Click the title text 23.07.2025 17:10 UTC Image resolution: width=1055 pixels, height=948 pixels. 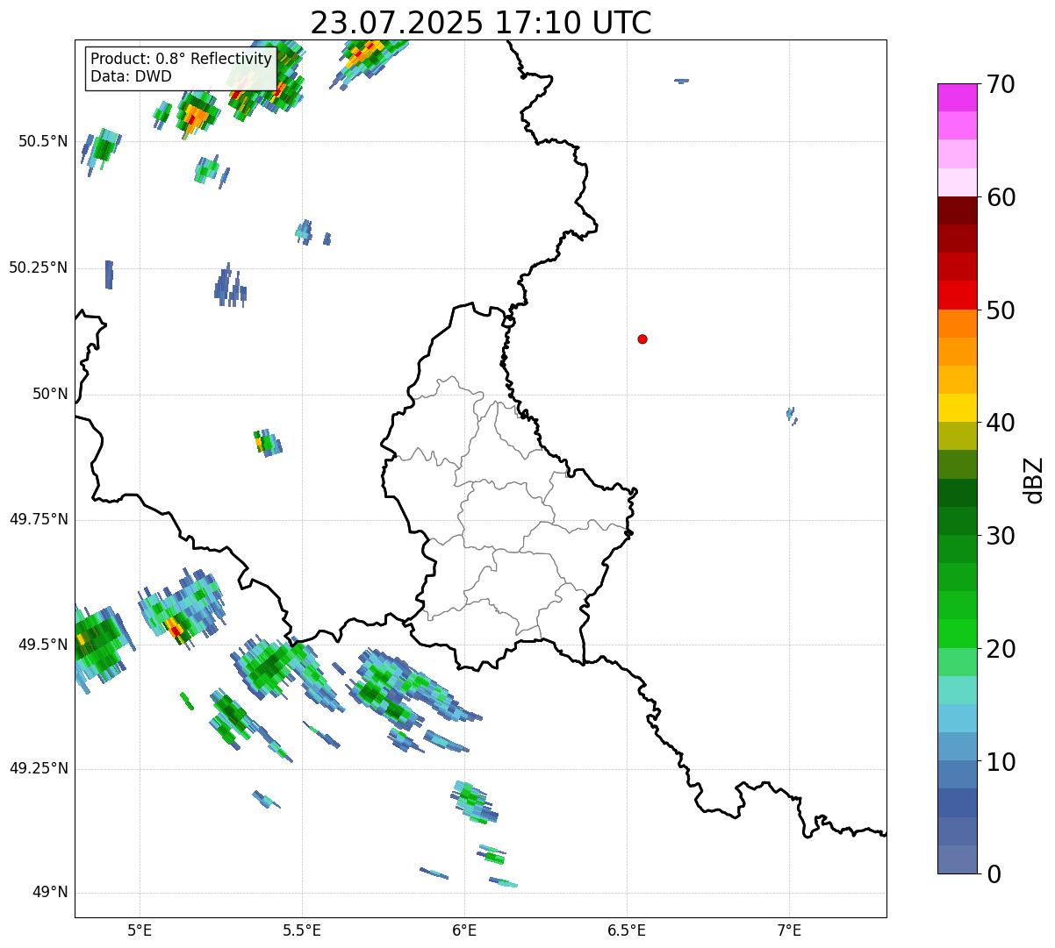coord(481,22)
